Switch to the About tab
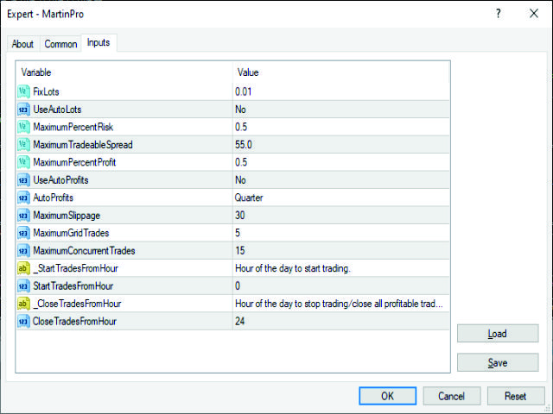 tap(23, 44)
